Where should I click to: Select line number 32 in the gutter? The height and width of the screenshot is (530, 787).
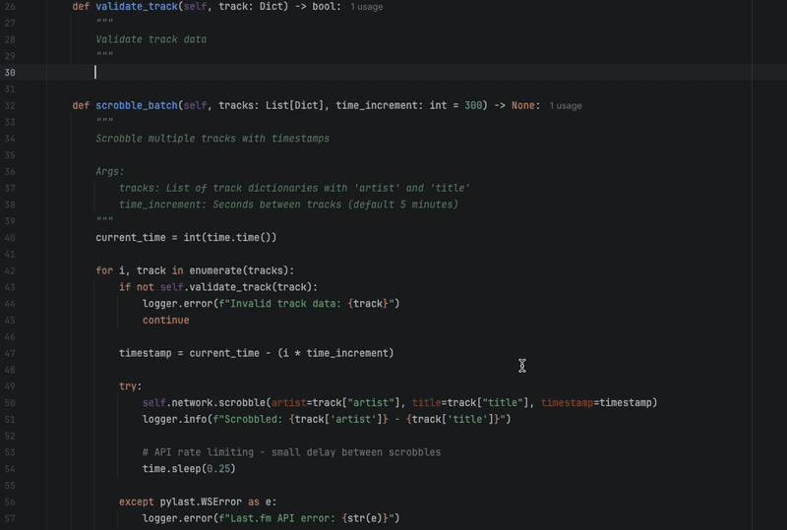tap(10, 105)
